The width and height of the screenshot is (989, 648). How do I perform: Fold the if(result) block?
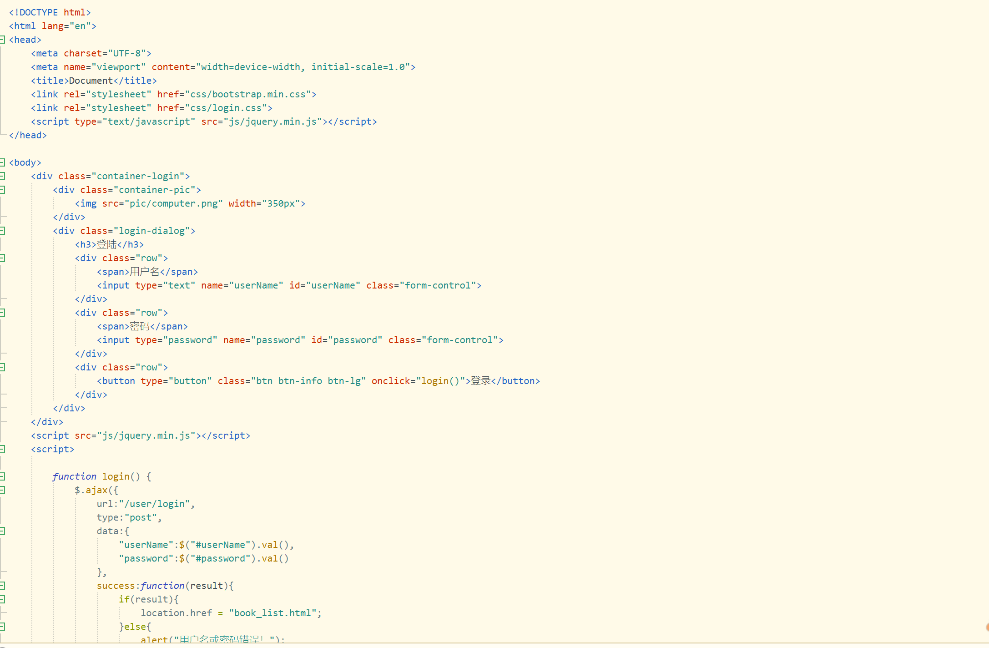pyautogui.click(x=2, y=599)
